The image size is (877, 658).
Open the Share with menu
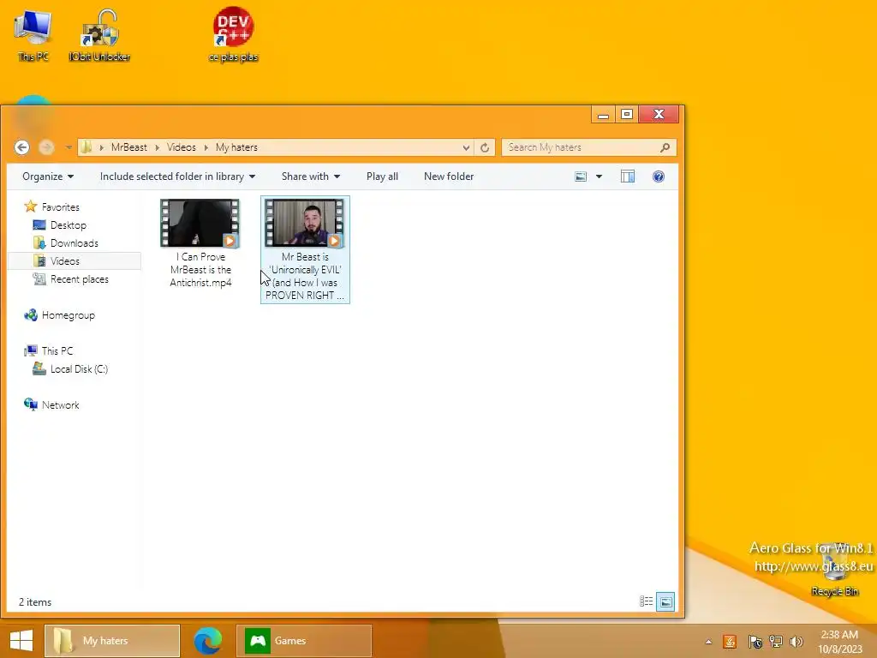pyautogui.click(x=310, y=176)
